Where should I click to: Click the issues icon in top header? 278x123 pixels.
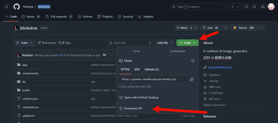(x=246, y=7)
